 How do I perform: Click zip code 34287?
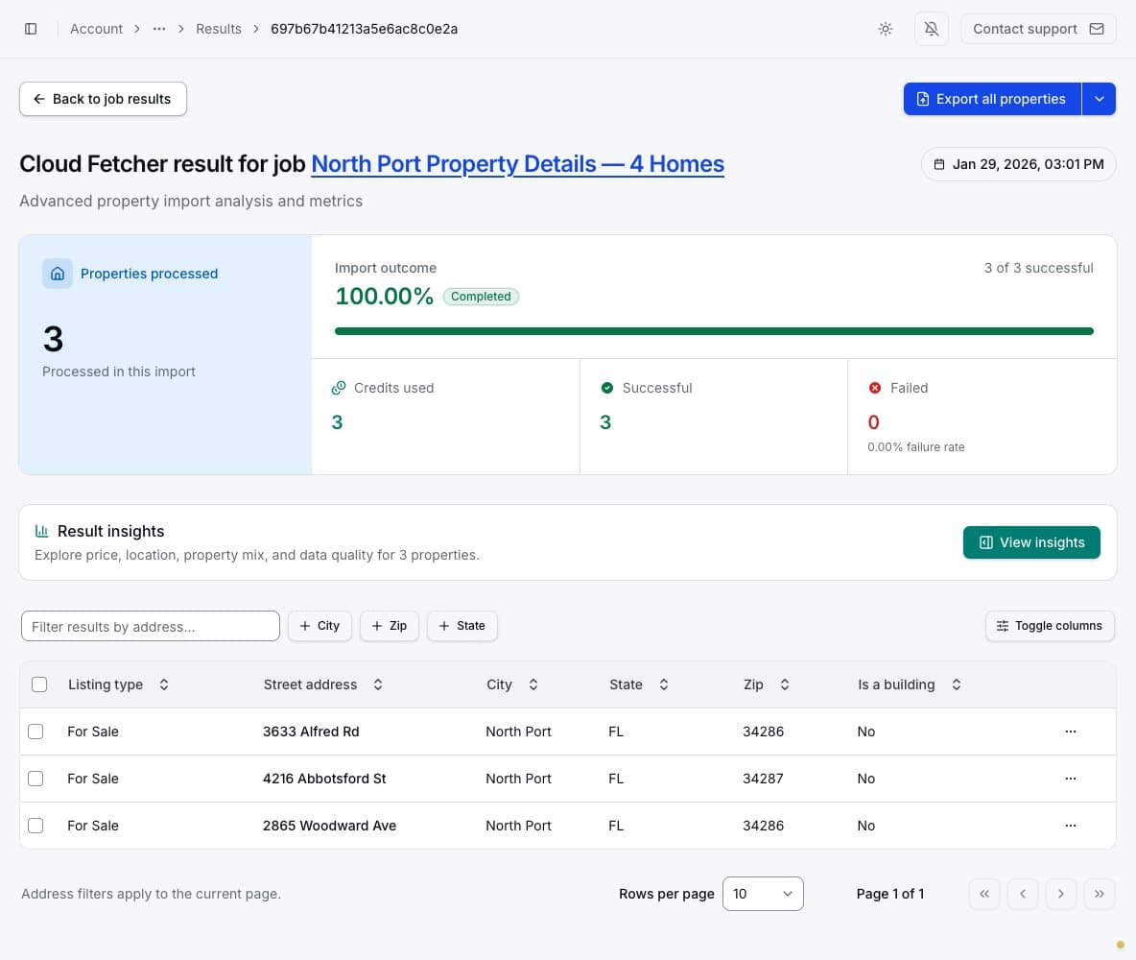[763, 779]
